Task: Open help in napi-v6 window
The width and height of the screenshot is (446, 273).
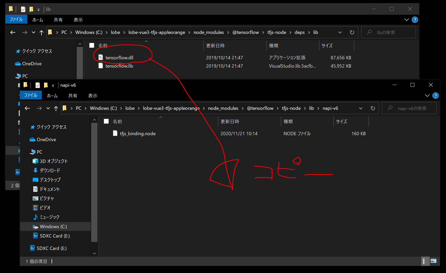Action: 436,96
